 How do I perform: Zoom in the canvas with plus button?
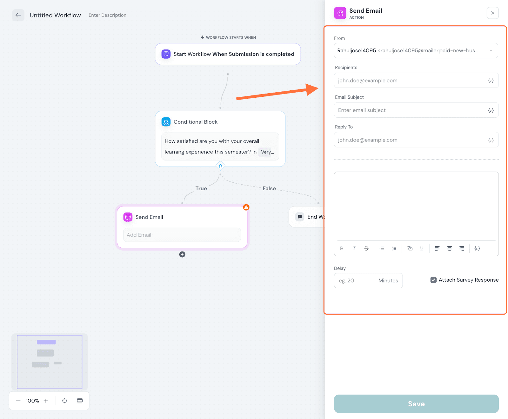[46, 401]
